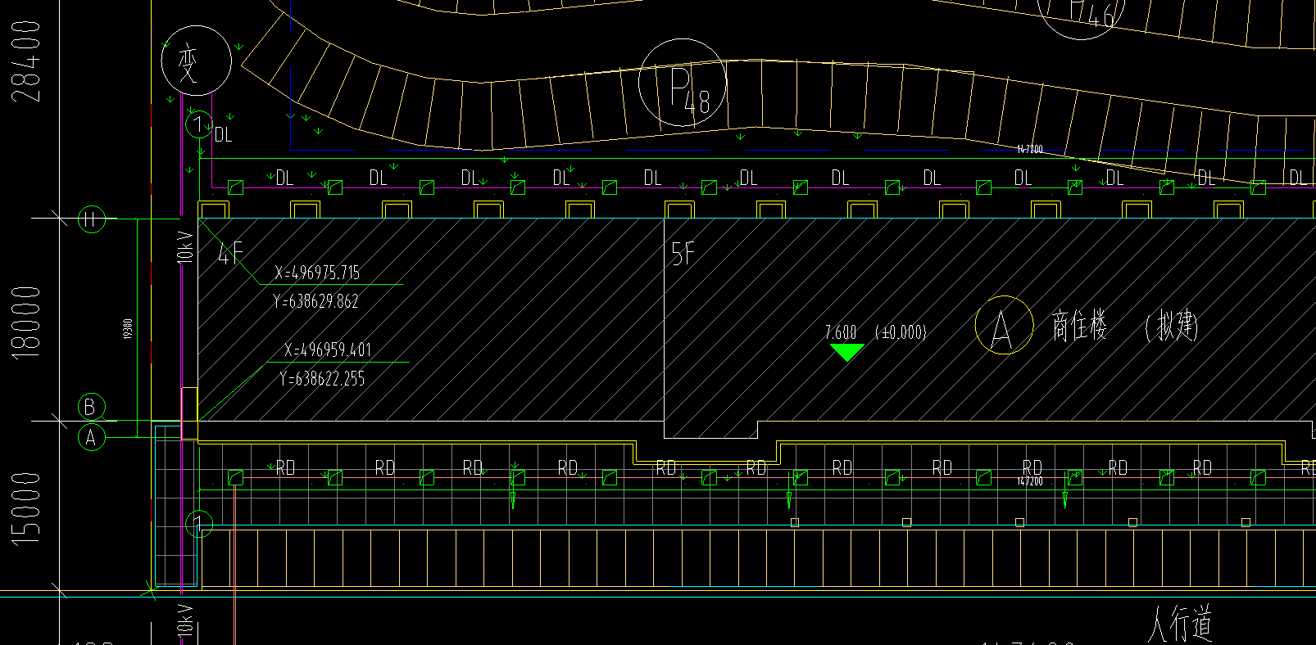
Task: Select coordinate text X=496959.401
Action: point(328,350)
